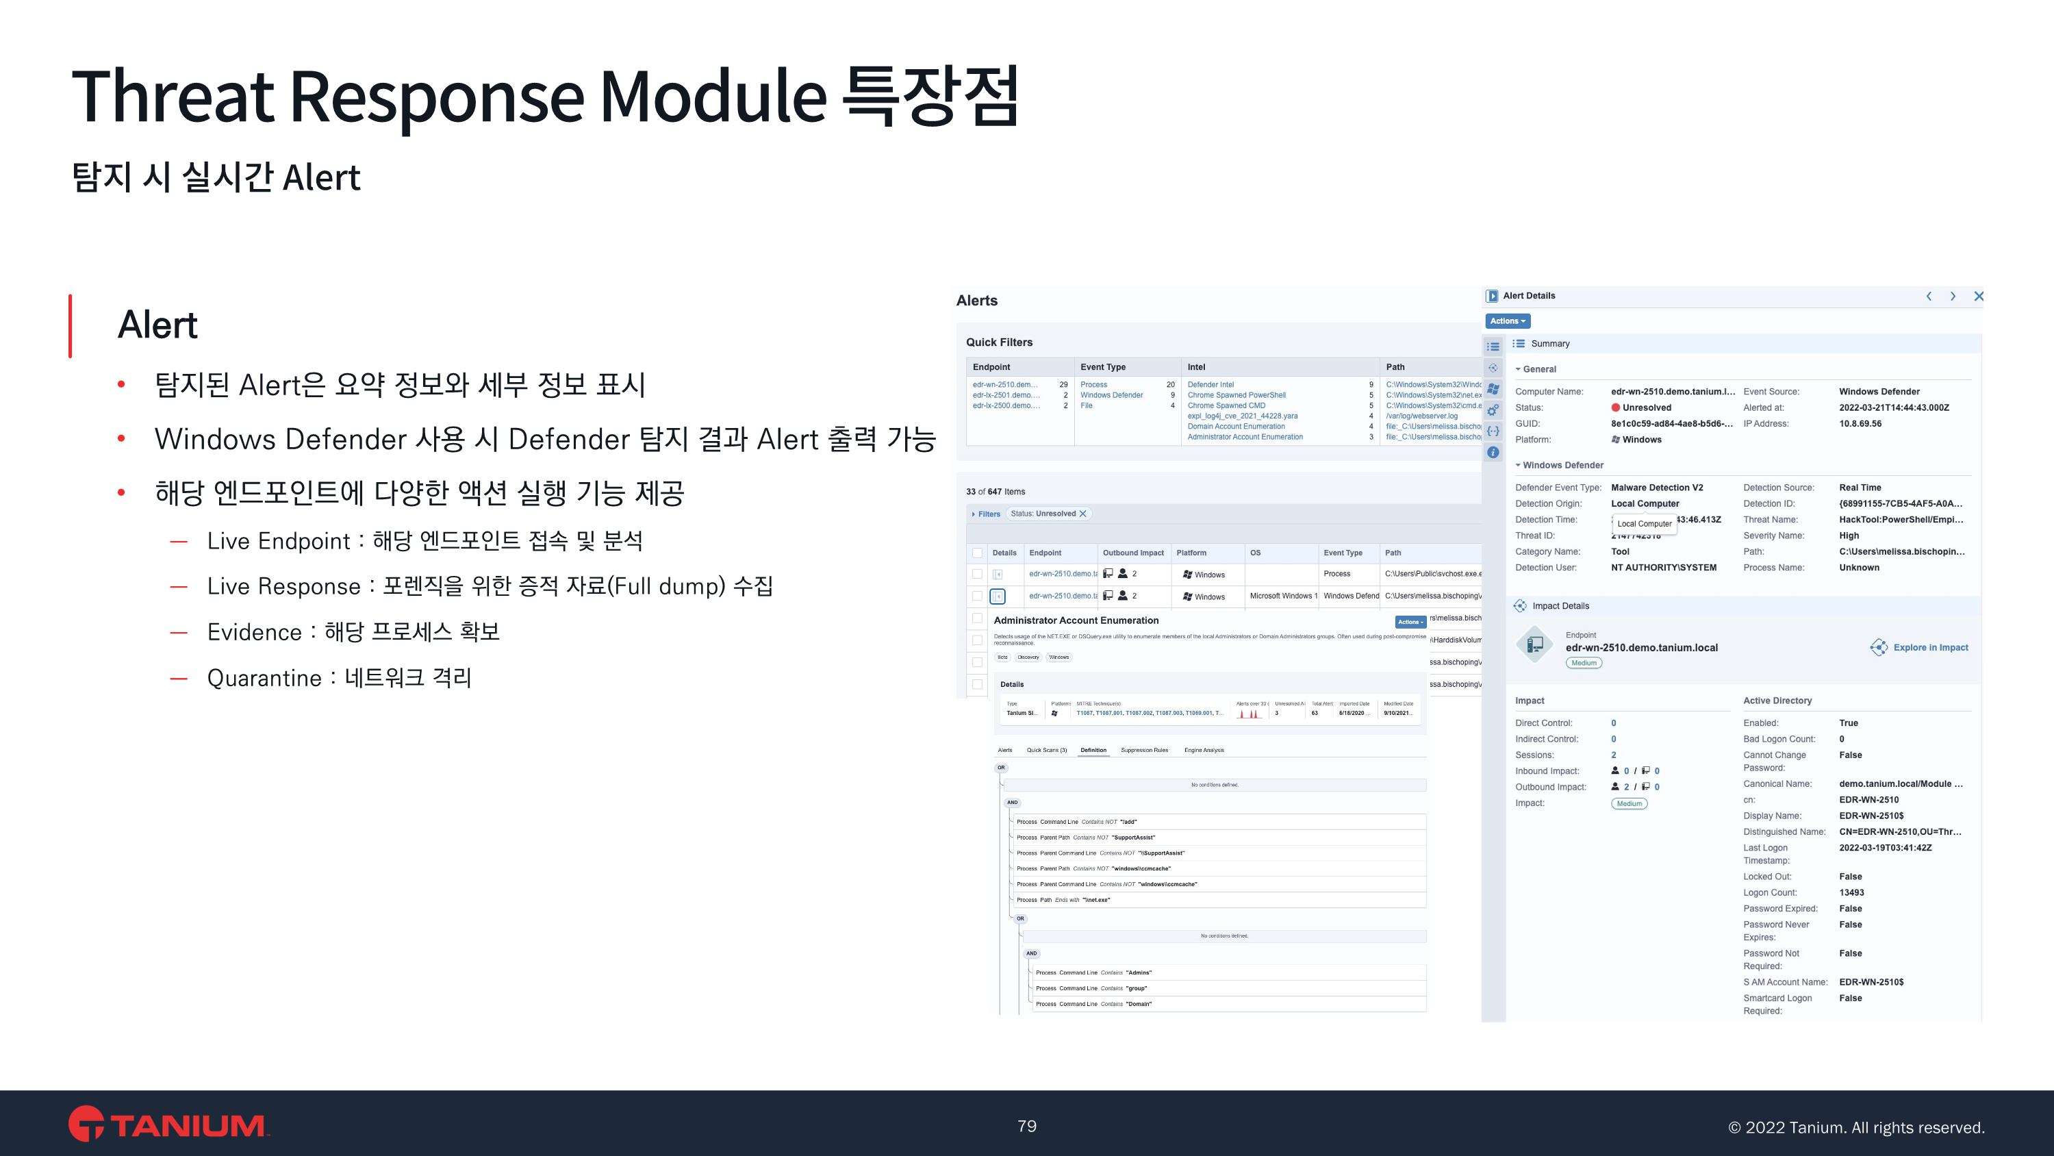2054x1156 pixels.
Task: Click the curly braces JSON sidebar icon
Action: pyautogui.click(x=1493, y=431)
